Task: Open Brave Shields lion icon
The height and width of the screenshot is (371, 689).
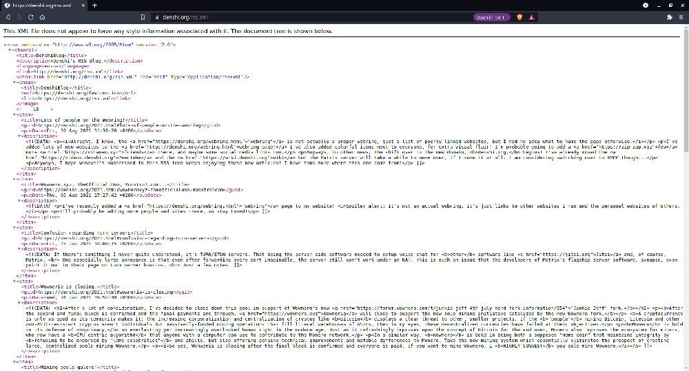Action: pyautogui.click(x=520, y=17)
